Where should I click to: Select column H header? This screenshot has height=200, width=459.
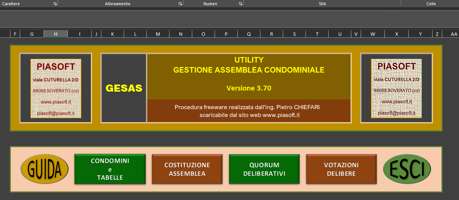click(56, 34)
